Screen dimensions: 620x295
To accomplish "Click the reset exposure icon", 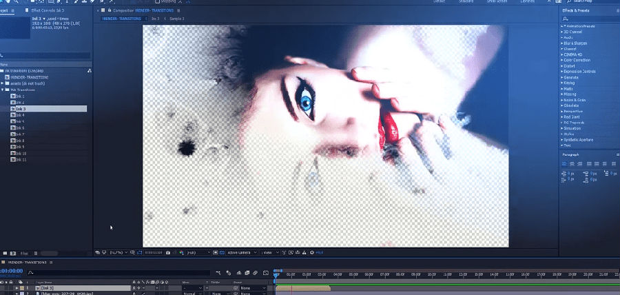I will click(x=312, y=252).
